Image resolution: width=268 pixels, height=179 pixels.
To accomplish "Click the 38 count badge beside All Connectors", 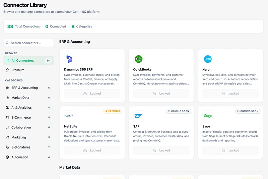I will pos(48,61).
